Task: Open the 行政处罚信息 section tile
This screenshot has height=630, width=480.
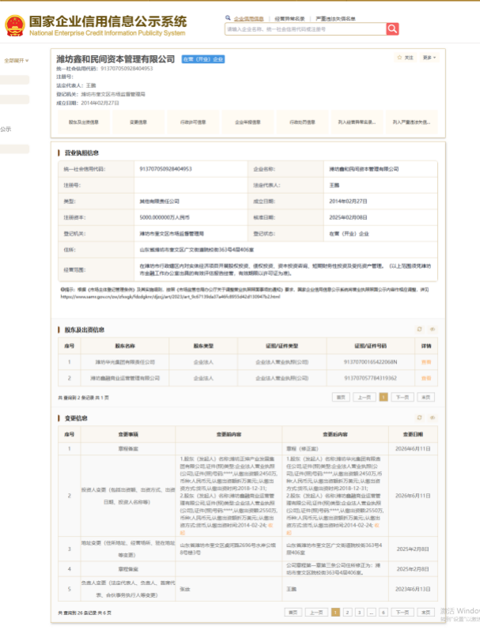Action: pos(302,123)
